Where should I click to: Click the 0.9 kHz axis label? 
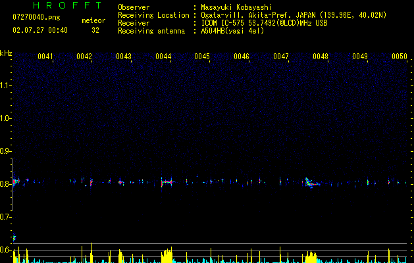coord(5,151)
